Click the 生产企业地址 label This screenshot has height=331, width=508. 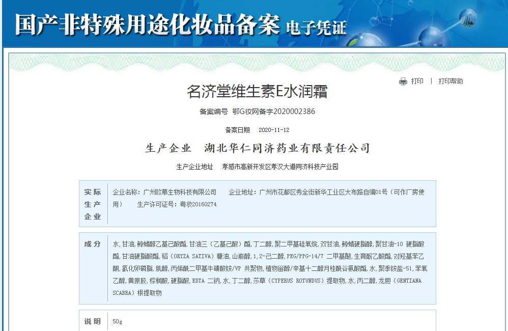(x=194, y=167)
